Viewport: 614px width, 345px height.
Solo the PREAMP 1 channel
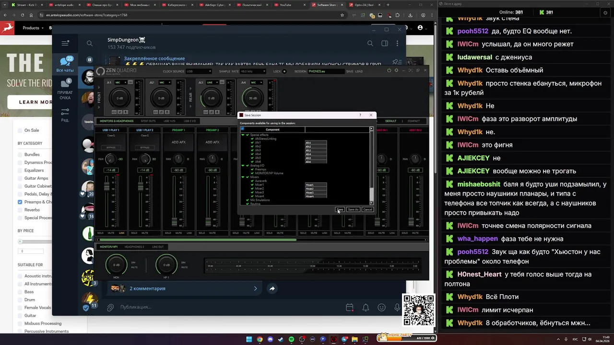(x=168, y=233)
